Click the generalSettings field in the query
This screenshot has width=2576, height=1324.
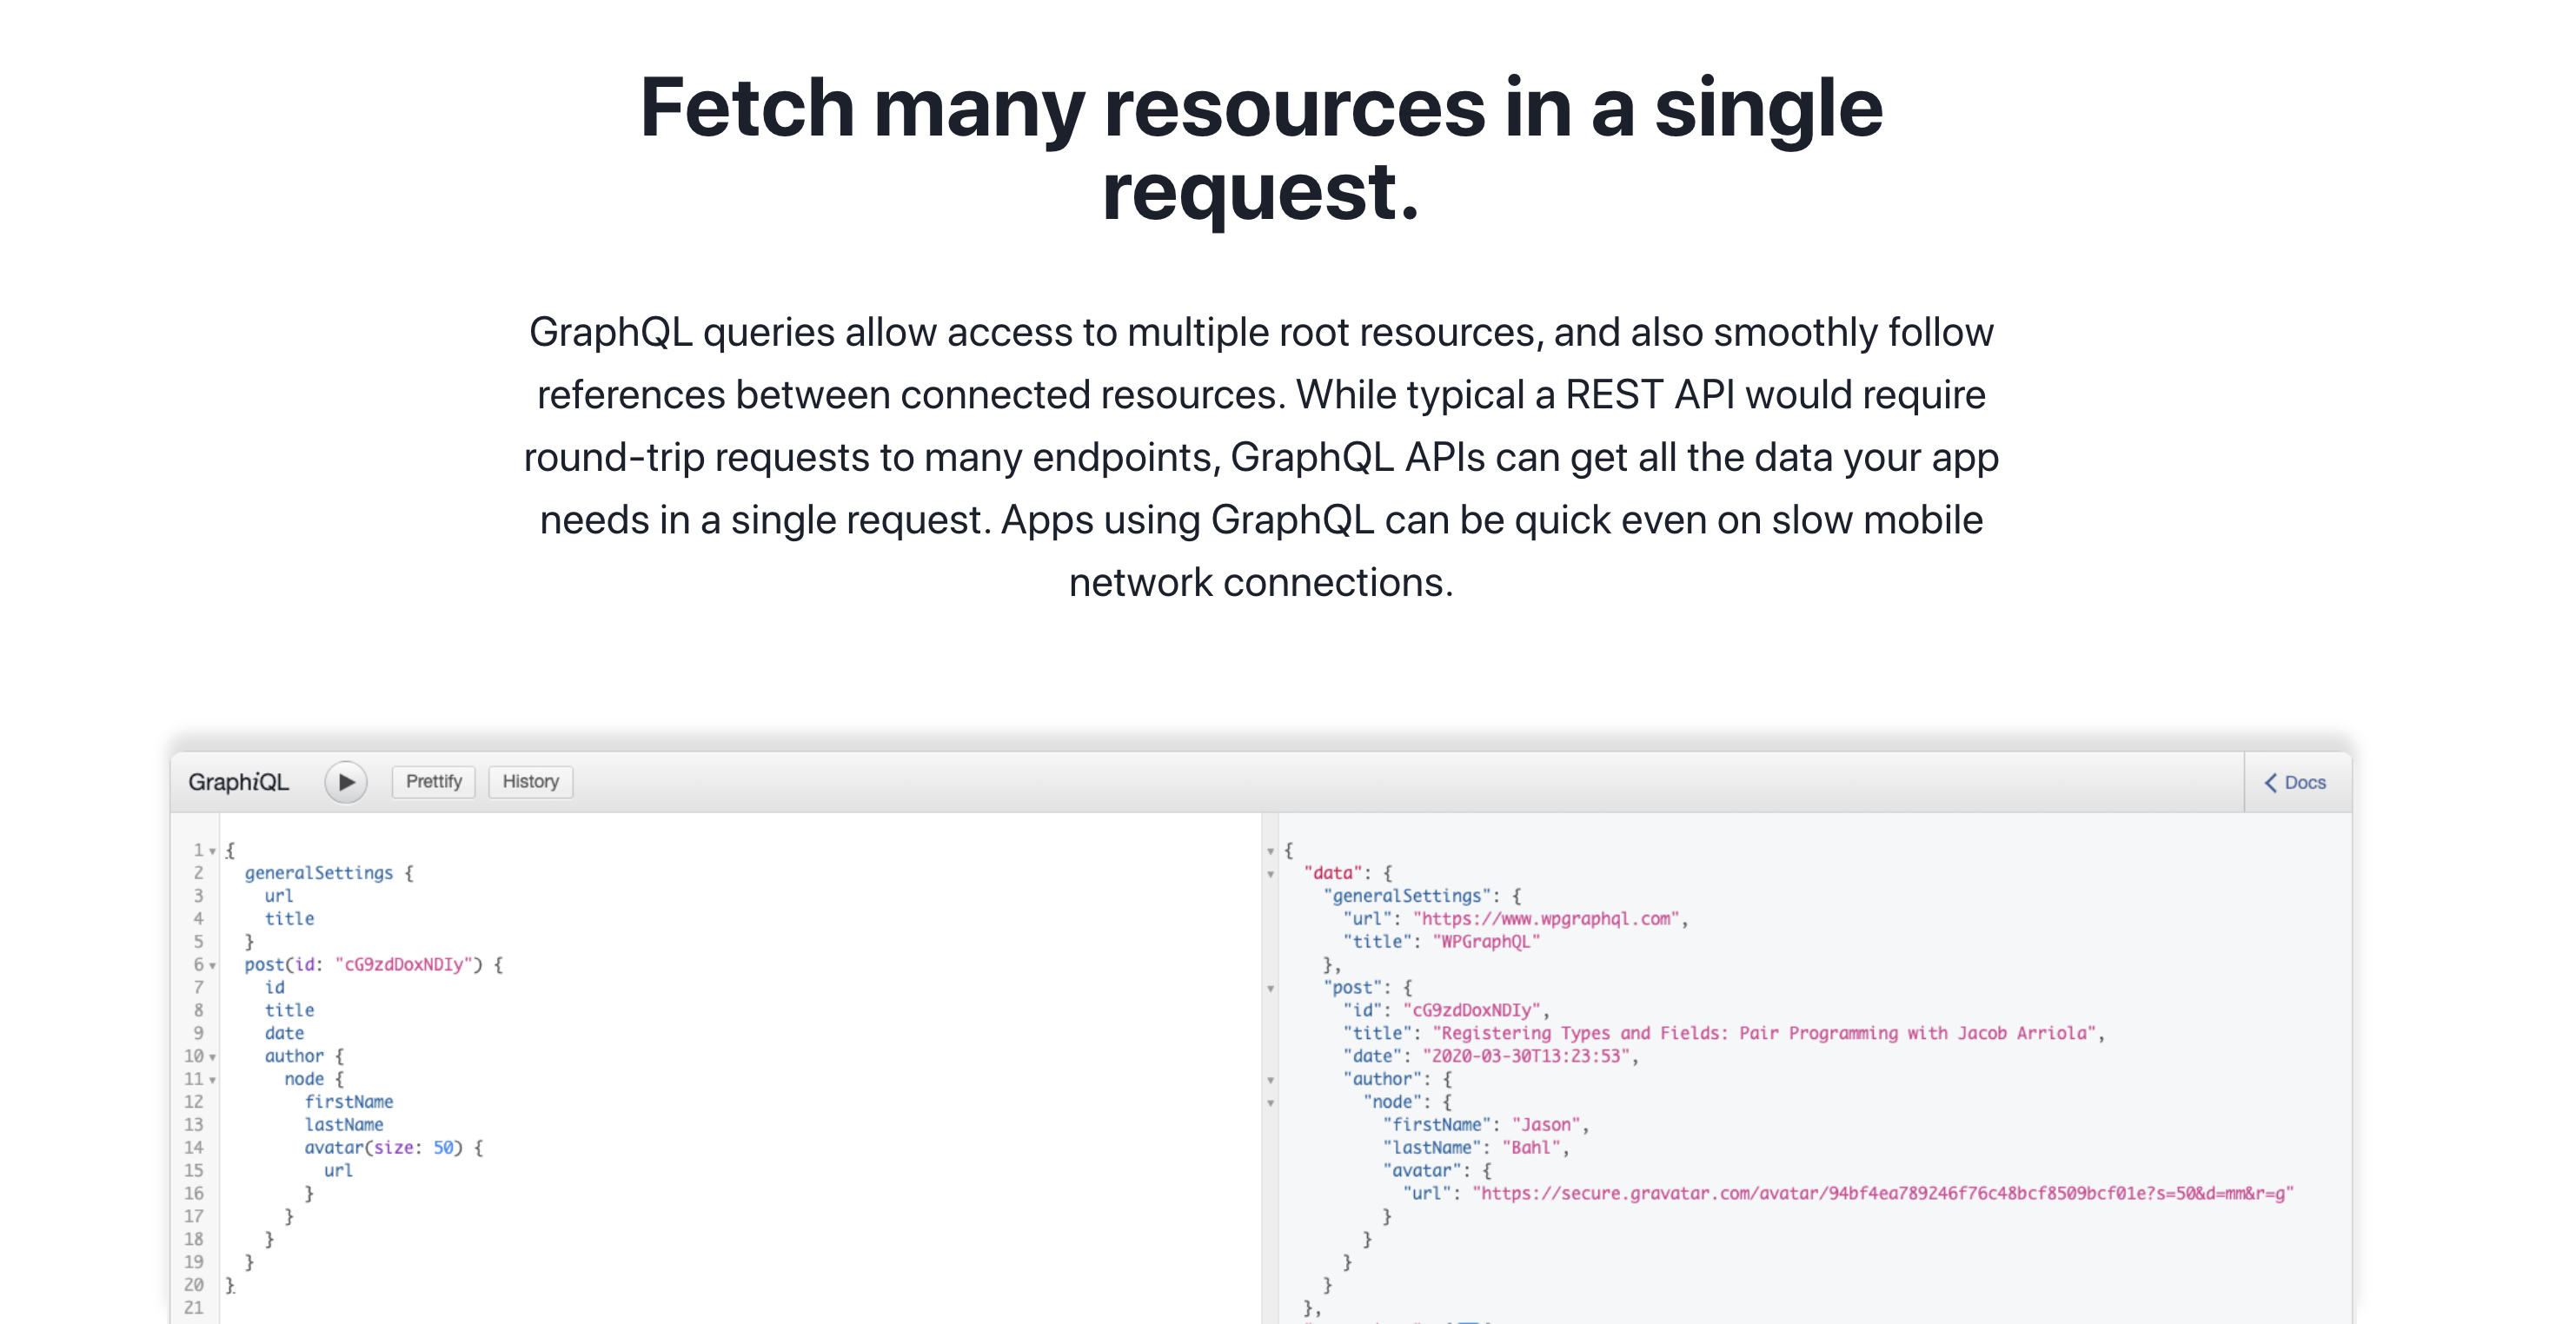(318, 872)
